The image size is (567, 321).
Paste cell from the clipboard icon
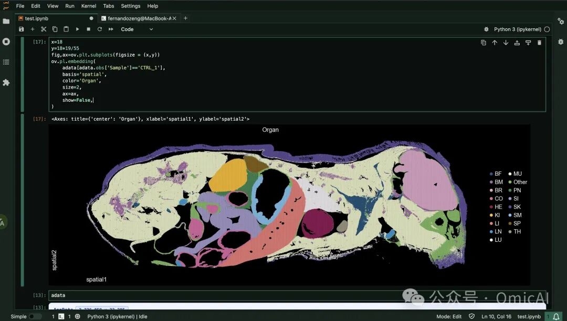click(66, 29)
